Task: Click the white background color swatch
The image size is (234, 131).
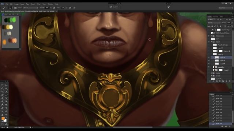Action: point(5,120)
